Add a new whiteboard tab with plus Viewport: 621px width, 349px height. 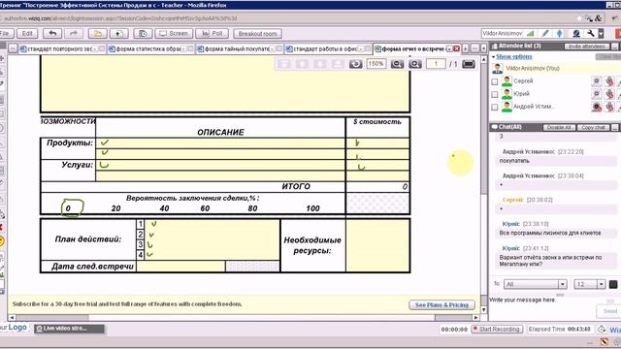click(x=466, y=48)
